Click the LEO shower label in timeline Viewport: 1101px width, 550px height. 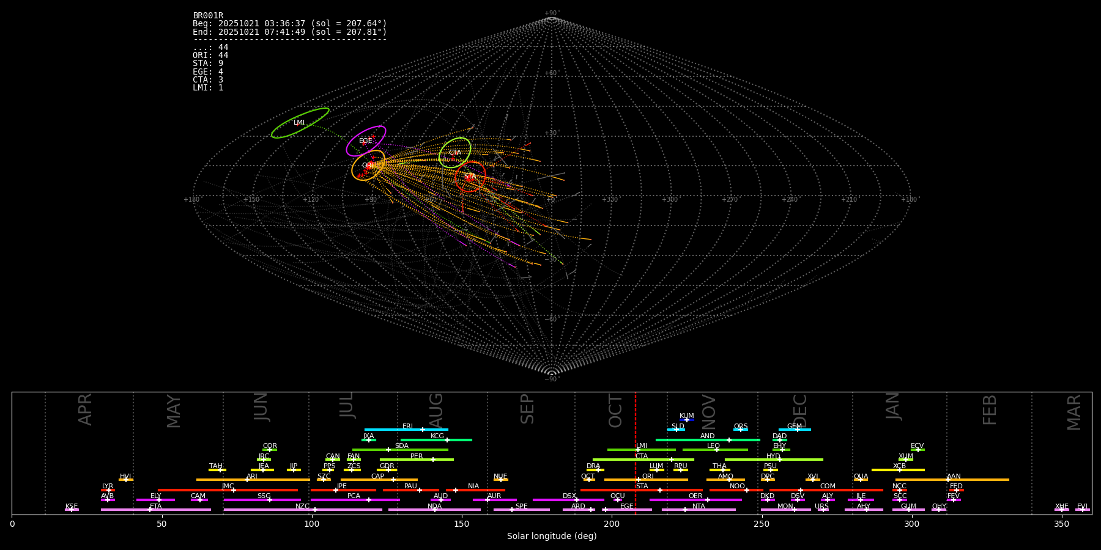[714, 446]
